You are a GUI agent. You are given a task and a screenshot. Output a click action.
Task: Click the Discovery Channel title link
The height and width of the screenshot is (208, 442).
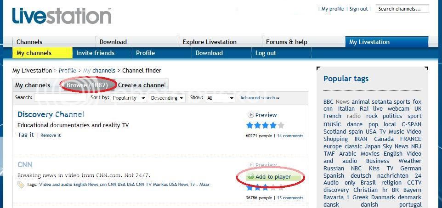51,114
